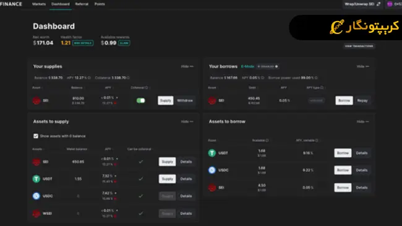Open Details for SEI in Assets to supply
Image resolution: width=402 pixels, height=226 pixels.
coord(186,162)
